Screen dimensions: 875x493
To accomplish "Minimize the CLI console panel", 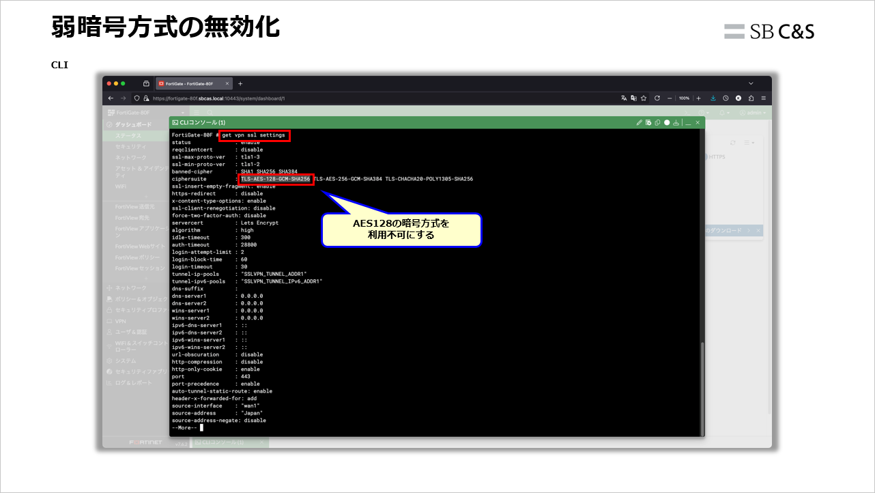I will pyautogui.click(x=688, y=123).
